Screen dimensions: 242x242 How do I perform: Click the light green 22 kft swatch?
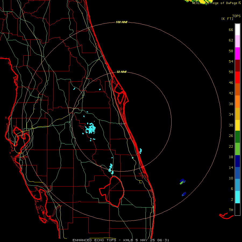click(x=237, y=149)
